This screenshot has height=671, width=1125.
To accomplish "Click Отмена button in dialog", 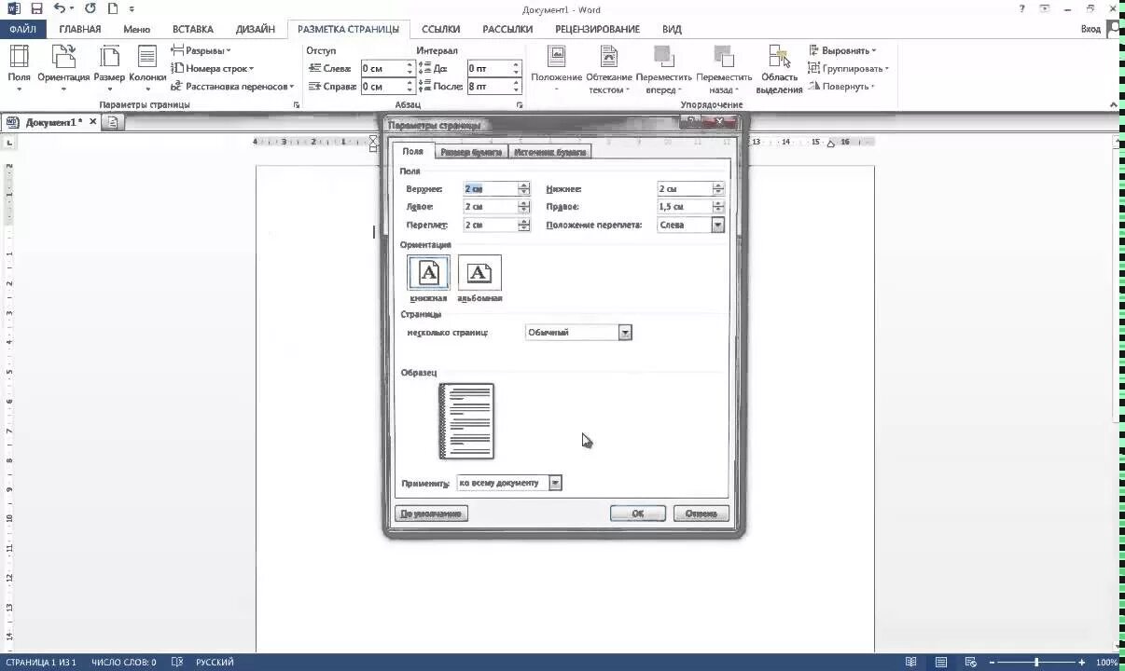I will click(701, 514).
